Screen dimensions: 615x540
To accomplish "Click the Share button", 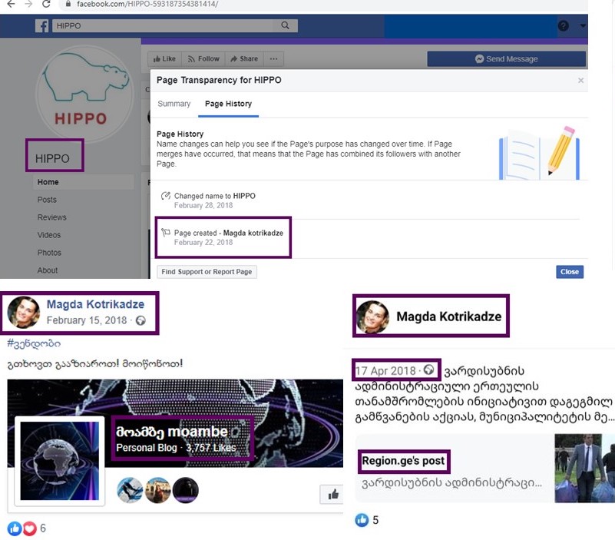I will (244, 59).
